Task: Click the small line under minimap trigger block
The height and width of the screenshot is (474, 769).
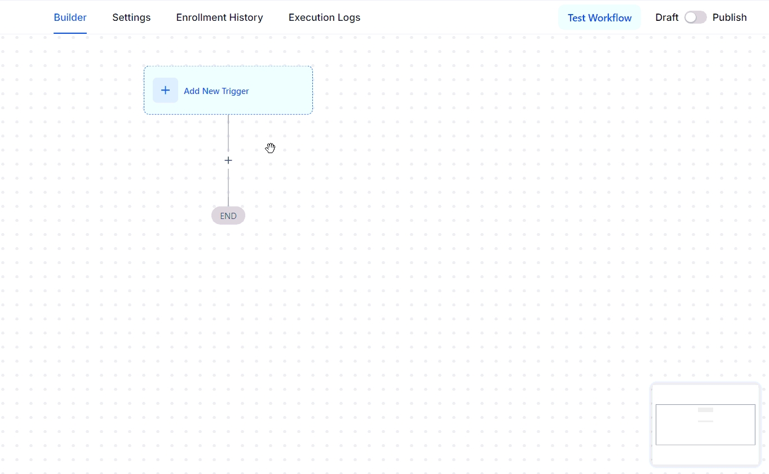Action: tap(705, 421)
